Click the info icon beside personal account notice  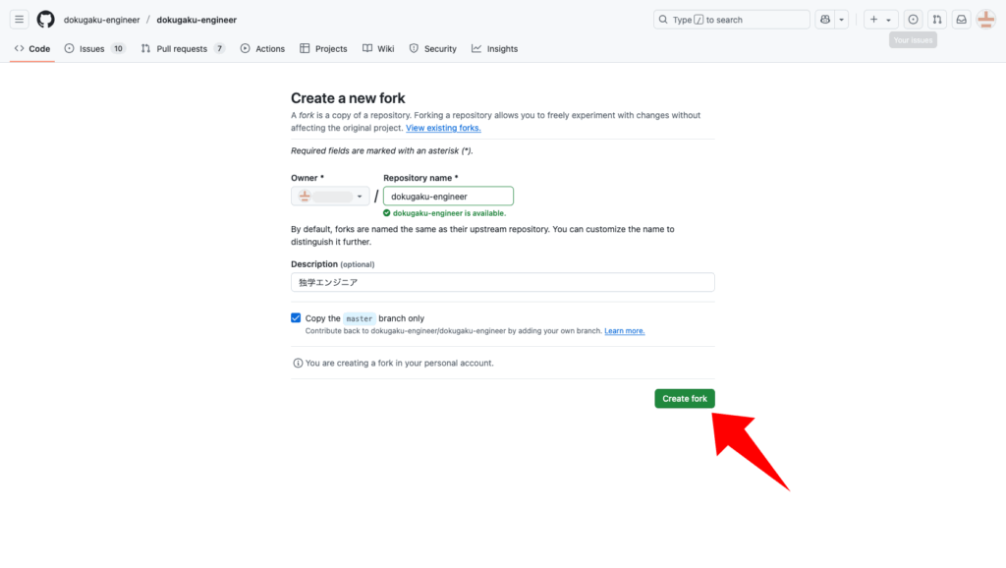click(x=298, y=363)
